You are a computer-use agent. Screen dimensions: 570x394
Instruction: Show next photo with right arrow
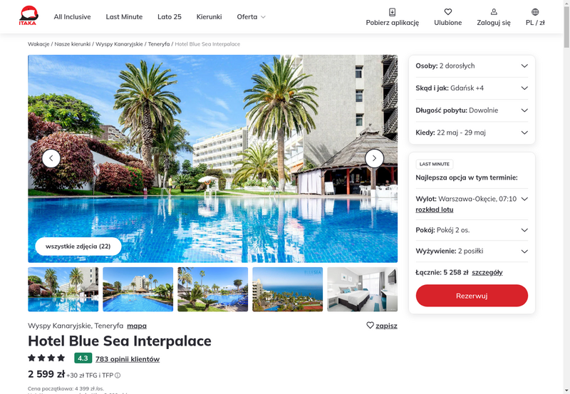tap(374, 158)
